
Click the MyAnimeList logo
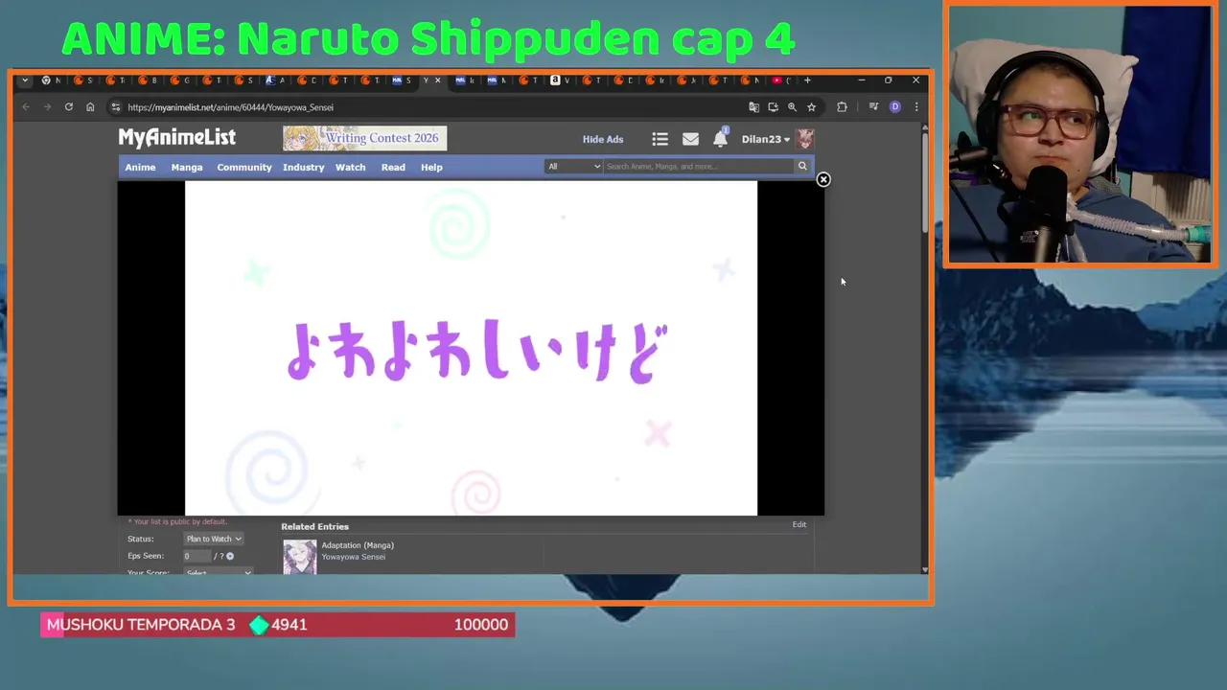[x=176, y=137]
